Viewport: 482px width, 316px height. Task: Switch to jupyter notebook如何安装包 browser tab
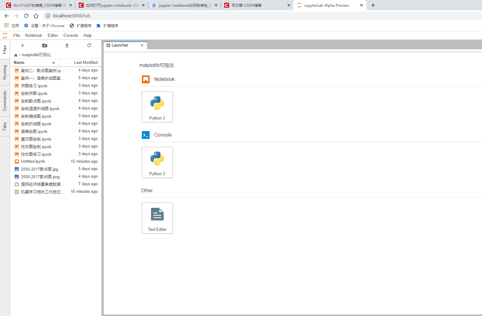point(184,5)
